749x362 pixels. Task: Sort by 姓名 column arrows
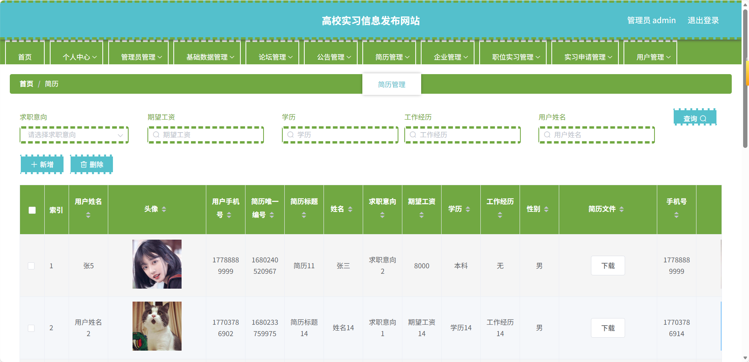point(350,209)
